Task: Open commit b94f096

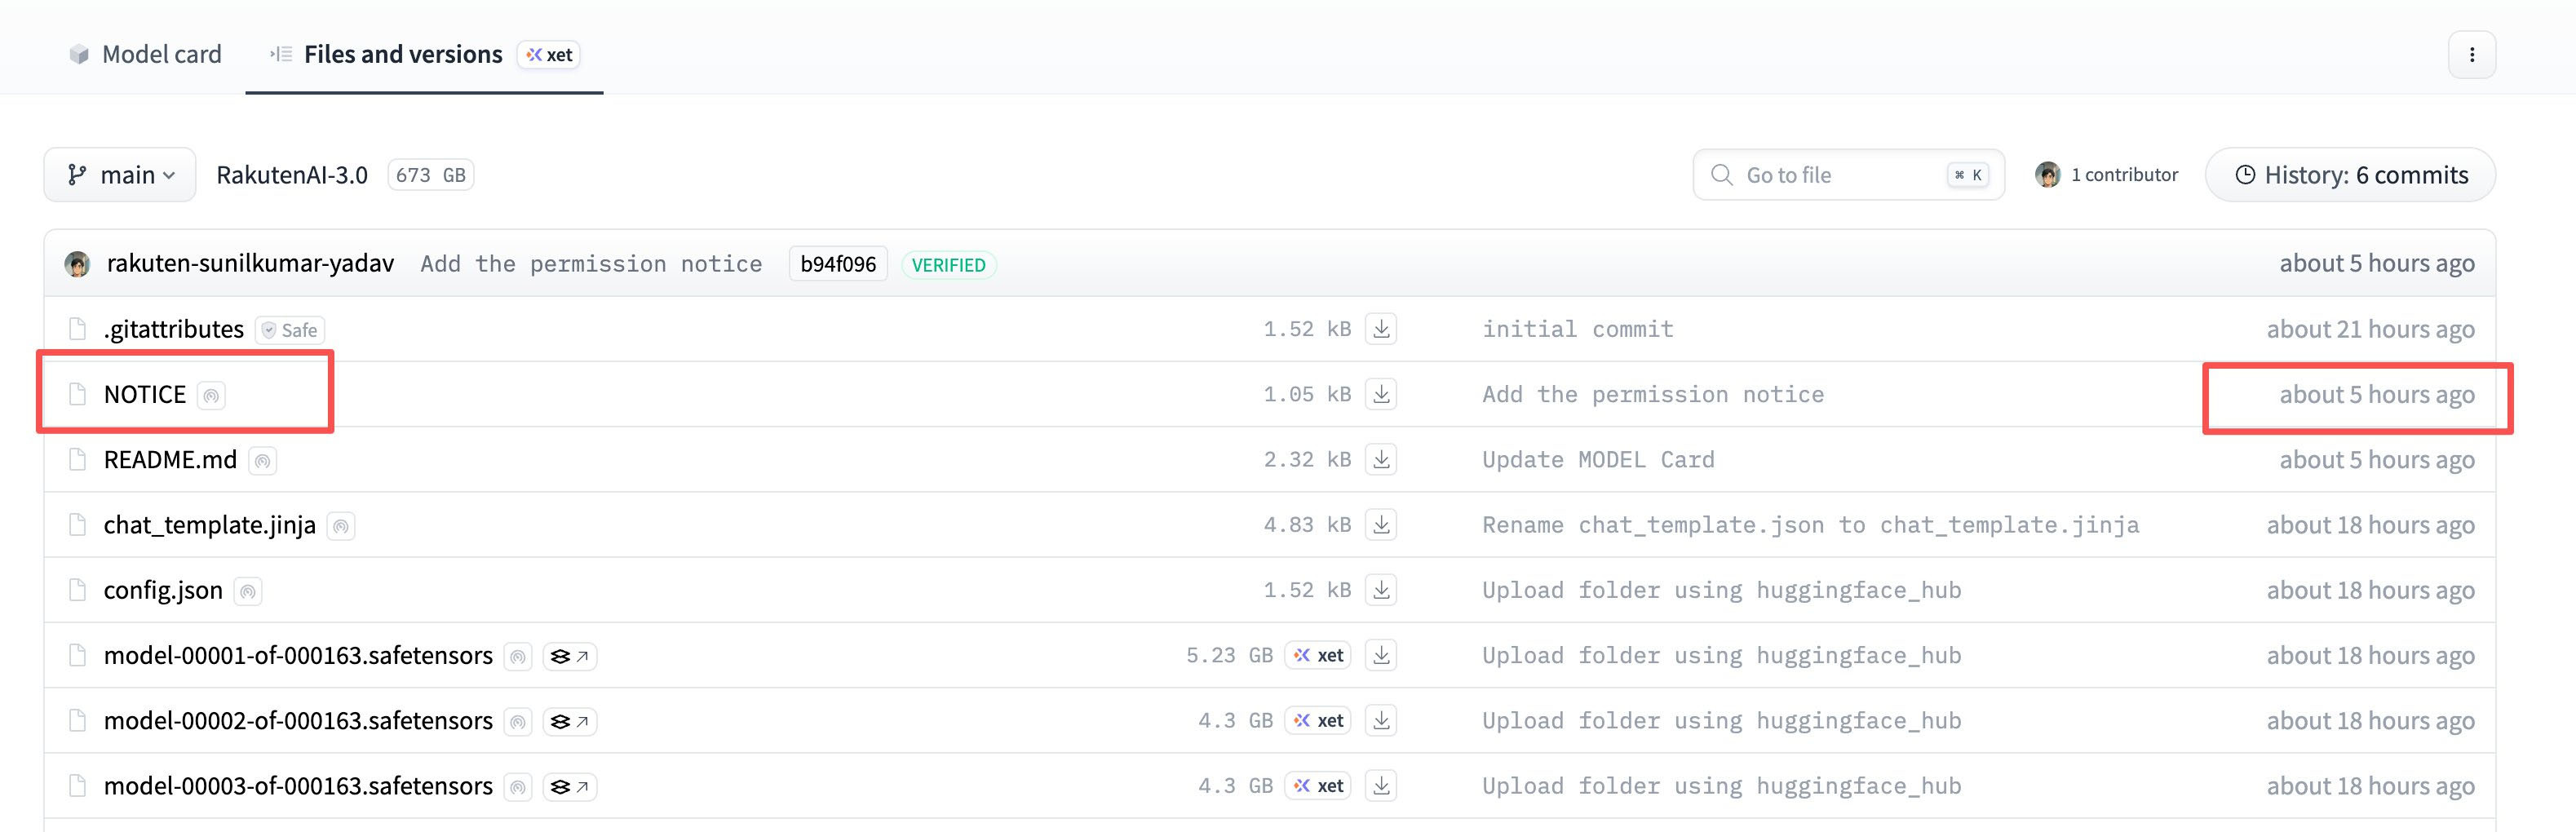Action: click(x=838, y=264)
